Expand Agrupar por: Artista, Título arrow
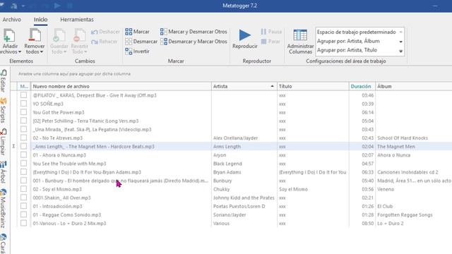This screenshot has width=452, height=254. point(400,52)
